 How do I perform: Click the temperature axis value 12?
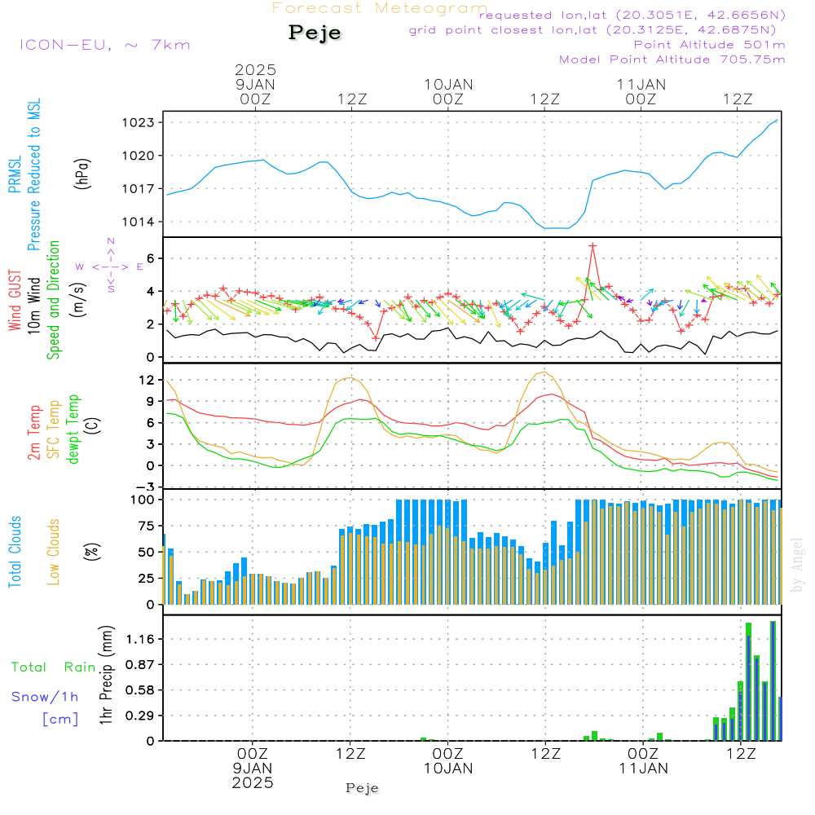pyautogui.click(x=147, y=381)
